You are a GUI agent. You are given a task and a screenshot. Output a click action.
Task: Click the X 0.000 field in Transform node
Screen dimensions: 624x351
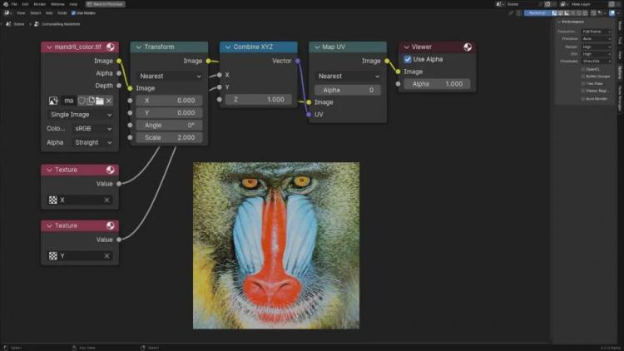[x=169, y=101]
